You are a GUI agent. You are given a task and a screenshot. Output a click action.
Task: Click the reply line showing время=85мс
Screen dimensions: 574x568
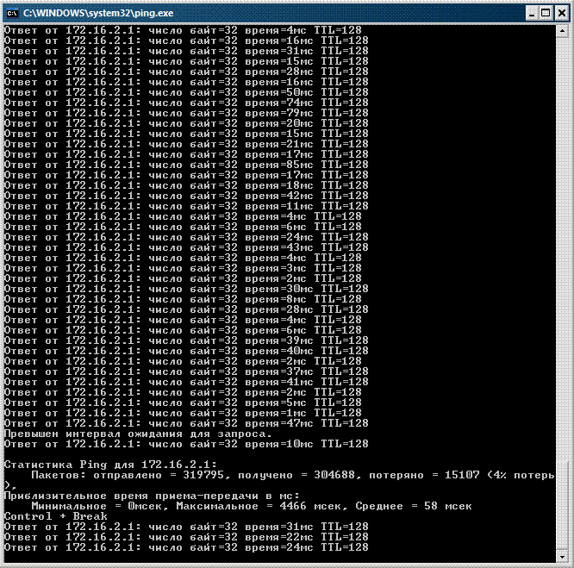click(x=186, y=165)
